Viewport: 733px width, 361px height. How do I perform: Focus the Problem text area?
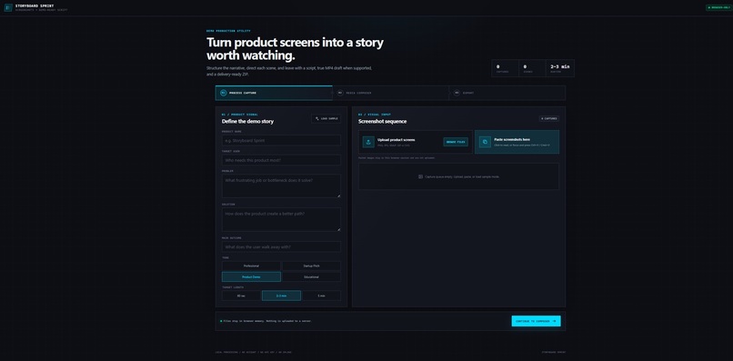(281, 186)
